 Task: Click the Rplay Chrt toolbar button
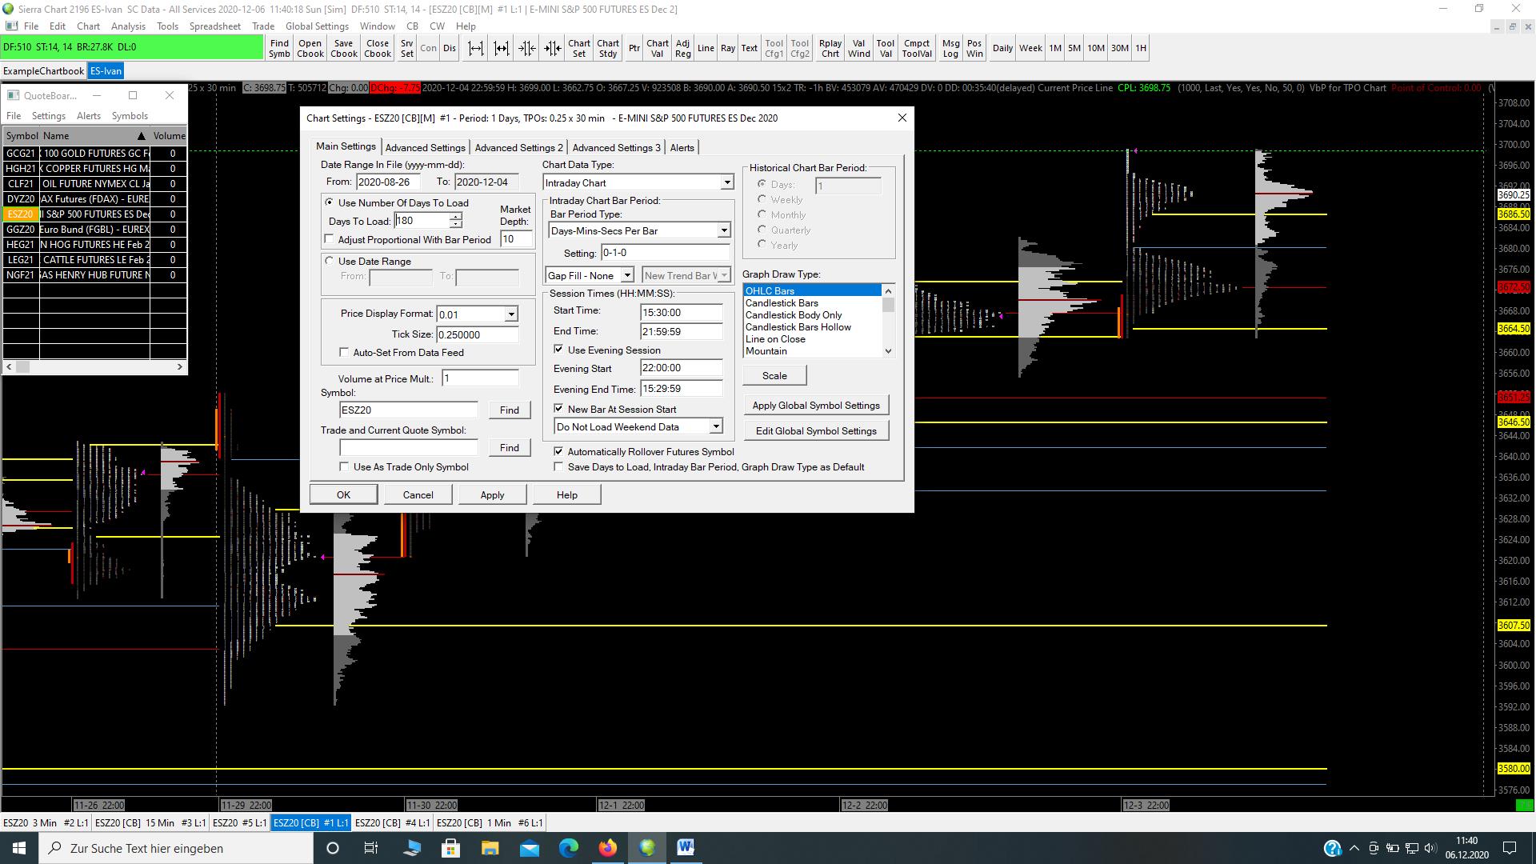pyautogui.click(x=830, y=48)
